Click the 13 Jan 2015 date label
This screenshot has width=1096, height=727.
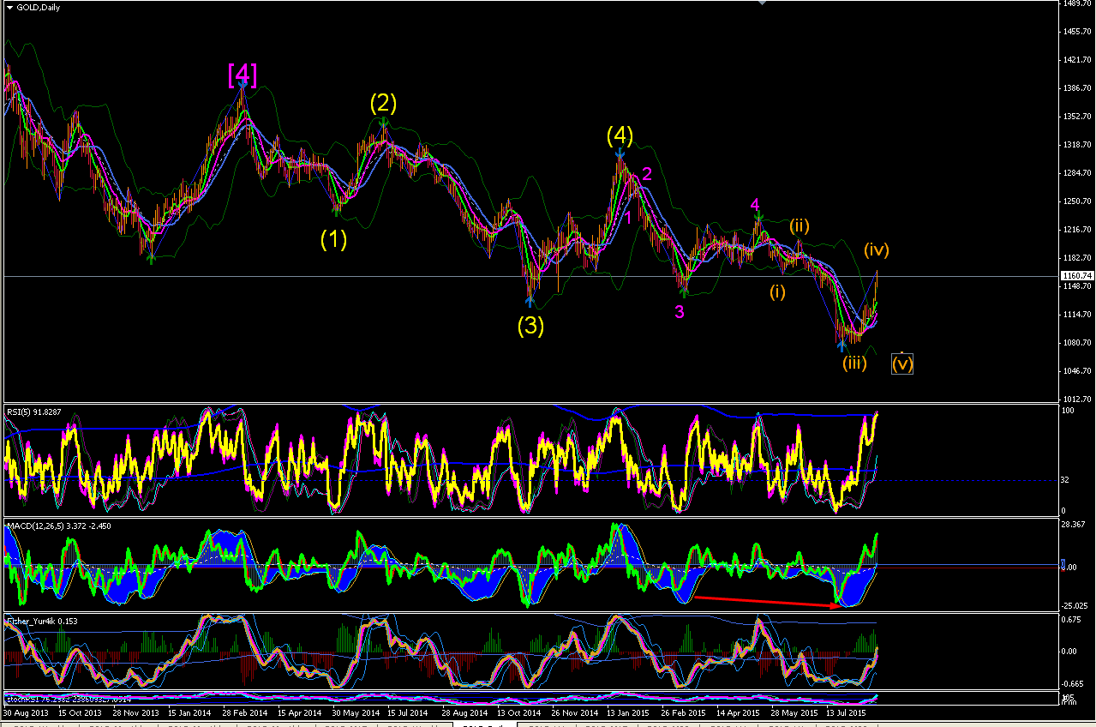click(x=627, y=712)
